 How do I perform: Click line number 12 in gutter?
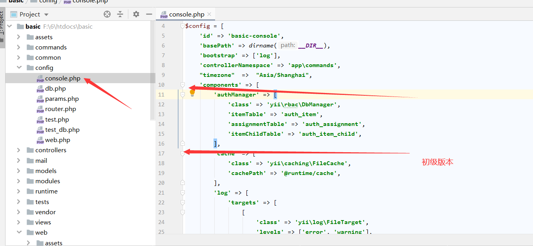[x=161, y=104]
